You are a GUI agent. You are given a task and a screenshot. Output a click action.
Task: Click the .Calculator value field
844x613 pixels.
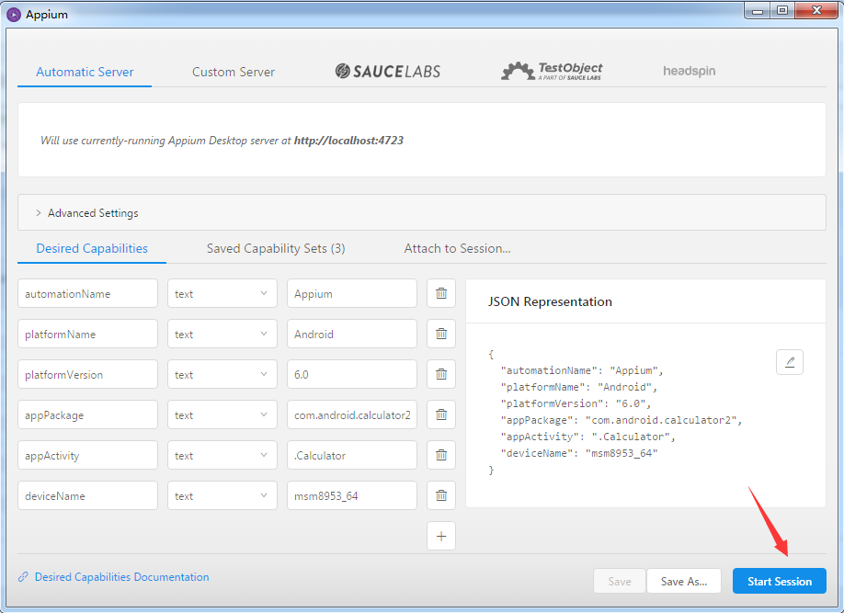point(352,455)
